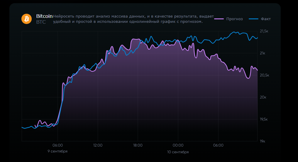Click the orange Bitcoin logo icon

26,19
